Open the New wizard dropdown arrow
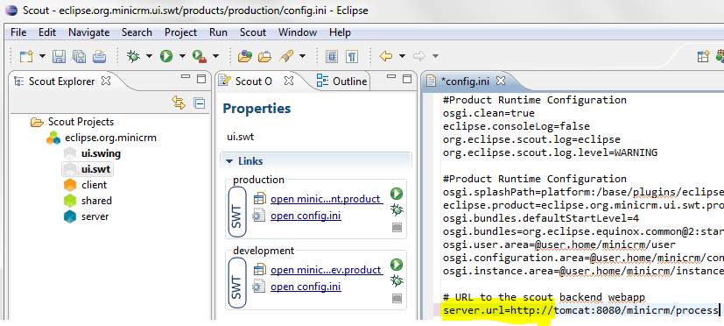 click(x=43, y=56)
